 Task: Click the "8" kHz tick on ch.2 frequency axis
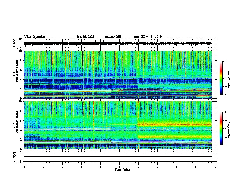pyautogui.click(x=21, y=111)
